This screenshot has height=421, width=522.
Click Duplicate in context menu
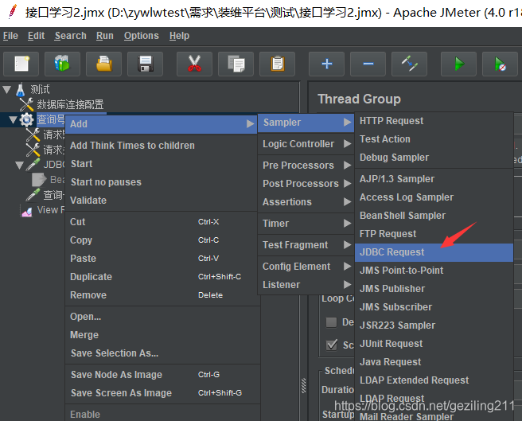tap(162, 277)
